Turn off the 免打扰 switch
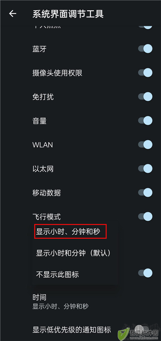The width and height of the screenshot is (161, 341). pyautogui.click(x=145, y=97)
